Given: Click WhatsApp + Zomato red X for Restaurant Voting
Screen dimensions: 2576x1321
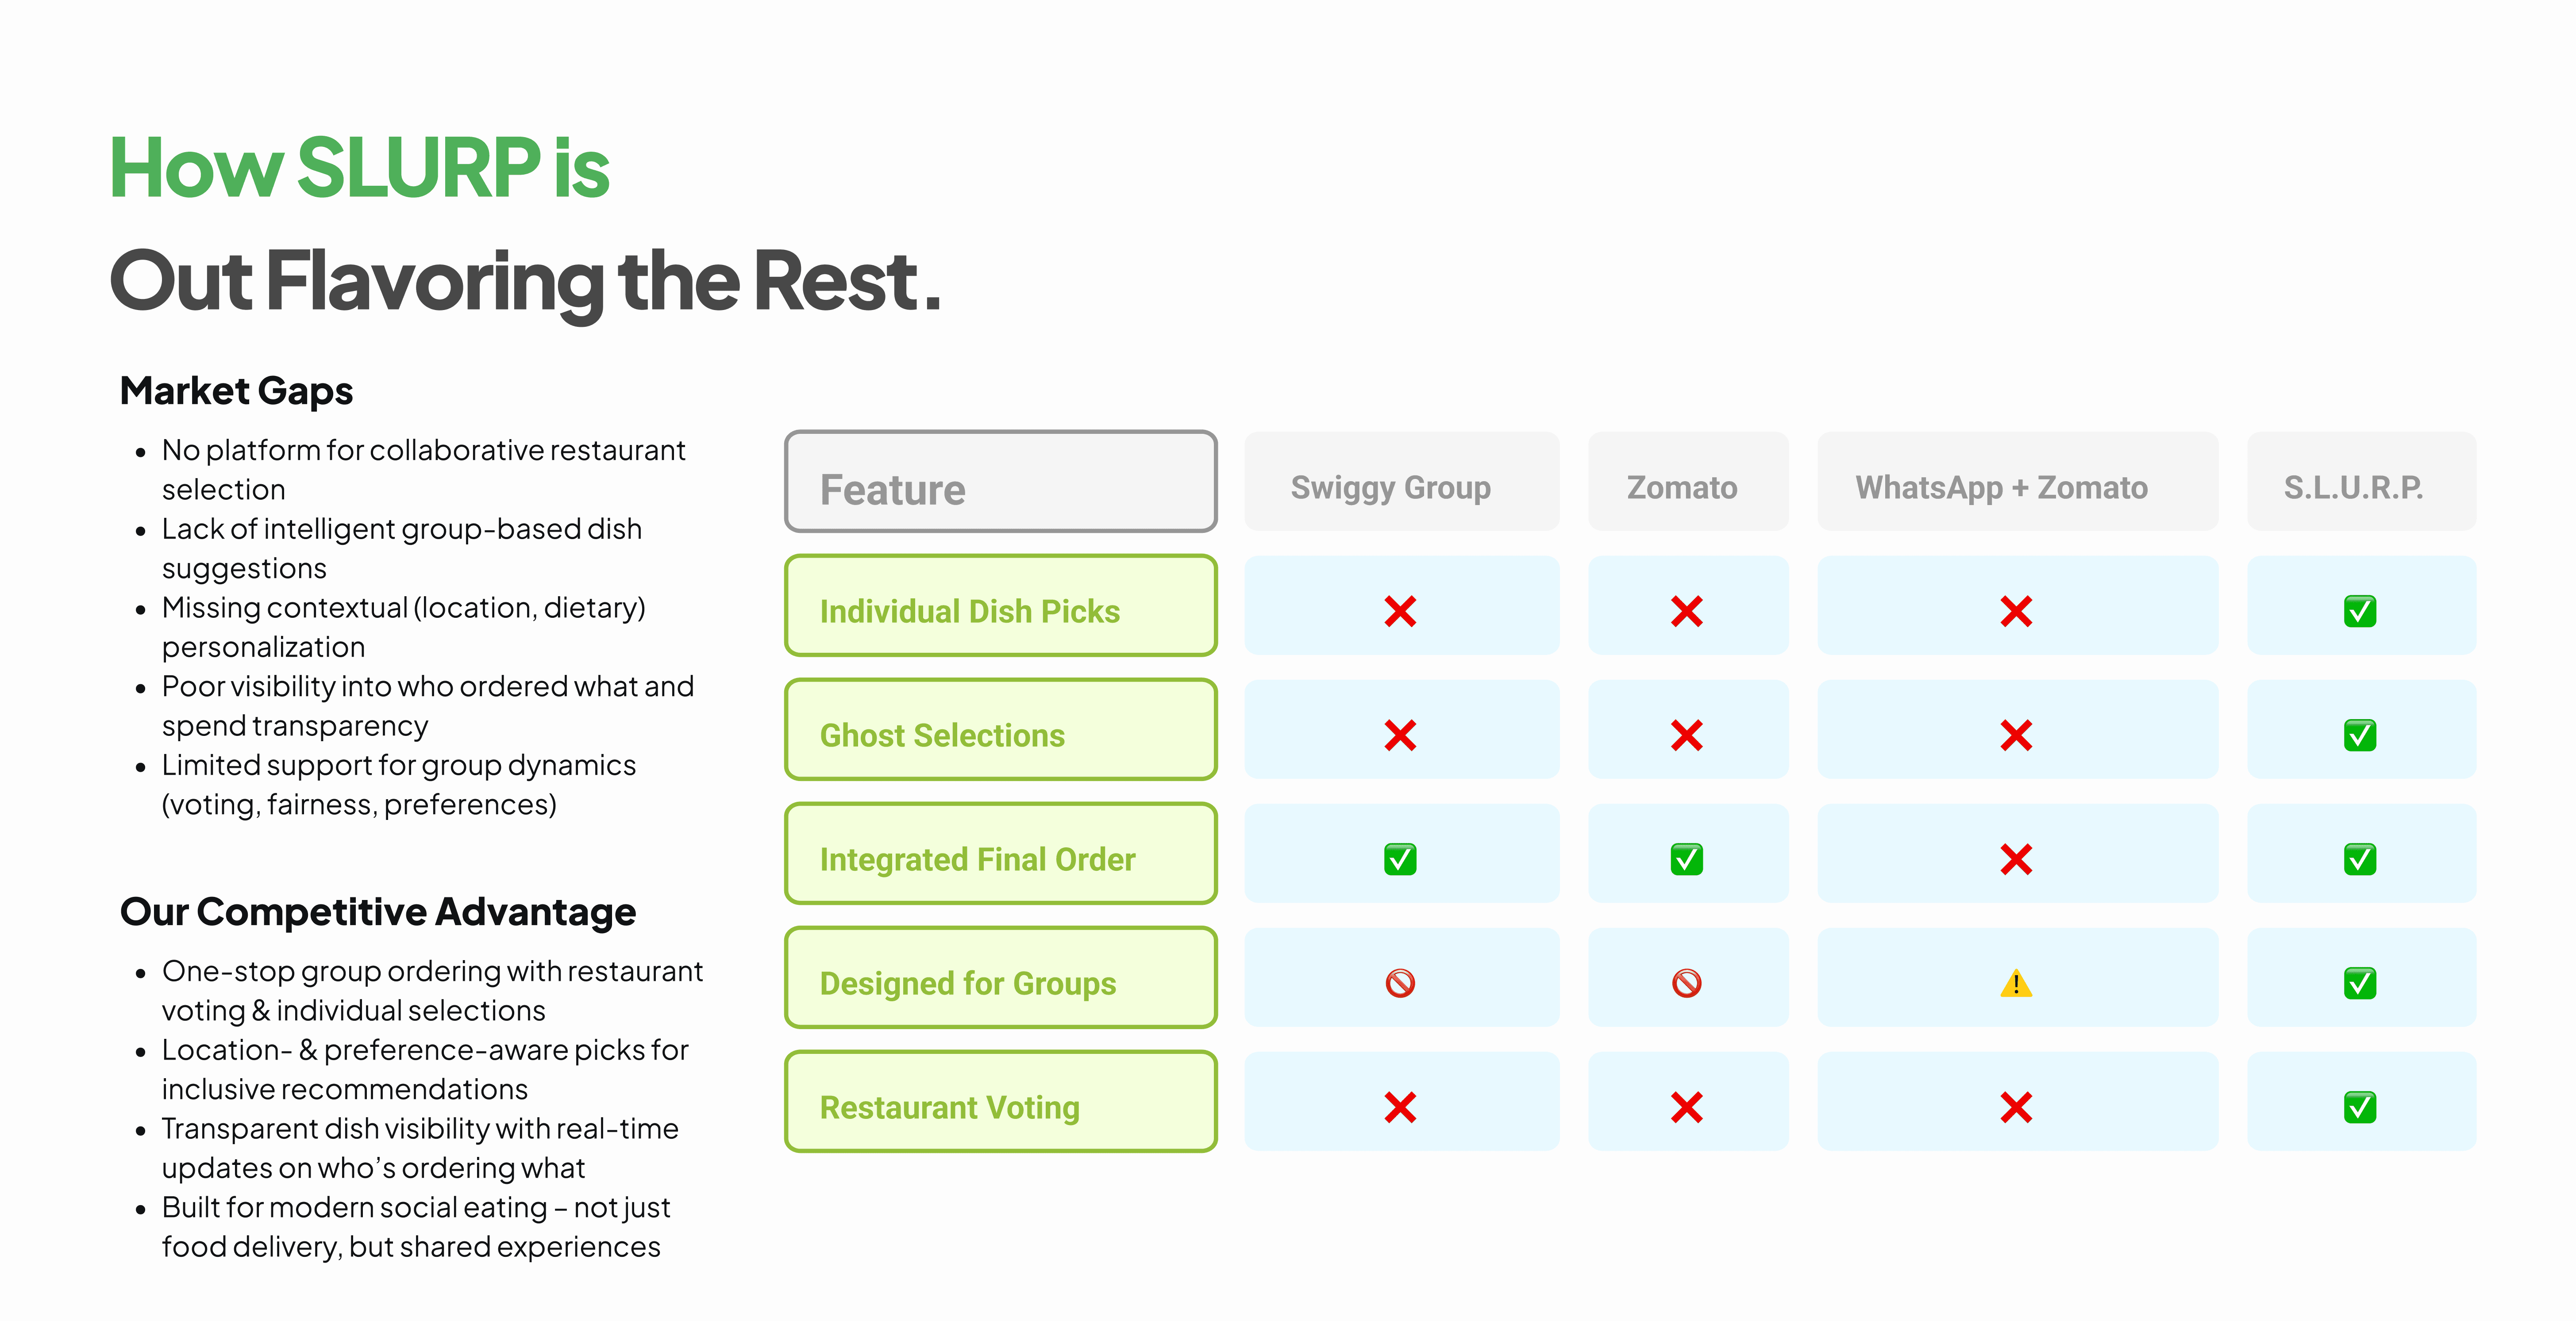Looking at the screenshot, I should [2016, 1107].
